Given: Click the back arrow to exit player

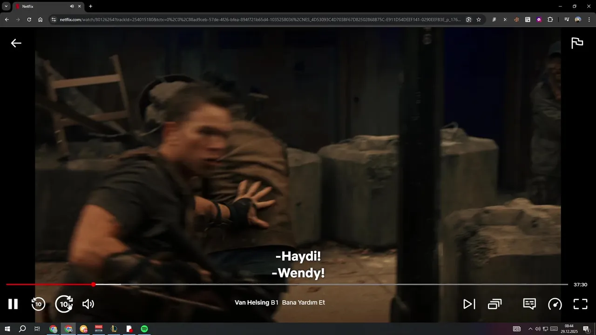Looking at the screenshot, I should tap(16, 43).
